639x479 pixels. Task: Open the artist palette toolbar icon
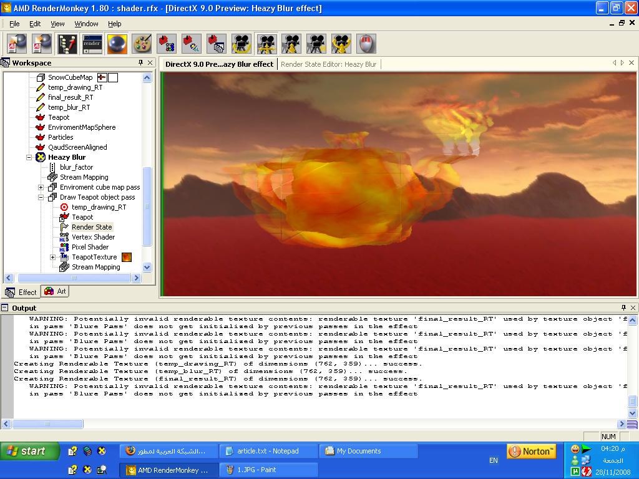pyautogui.click(x=142, y=44)
